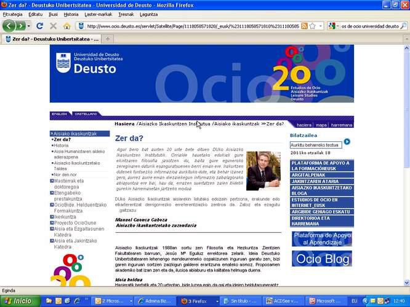Switch site language to Castellano
The image size is (410, 307).
(86, 114)
